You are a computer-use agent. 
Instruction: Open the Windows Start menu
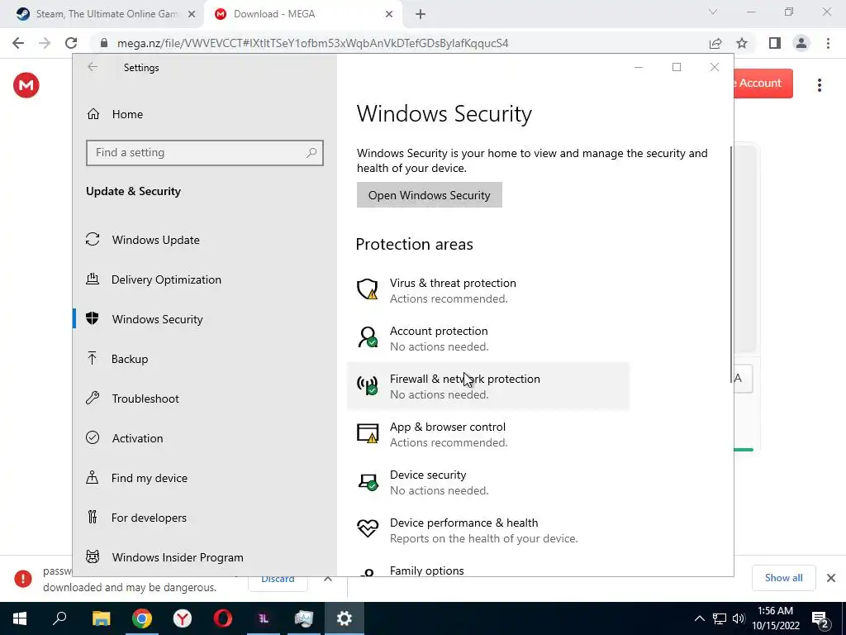coord(20,618)
